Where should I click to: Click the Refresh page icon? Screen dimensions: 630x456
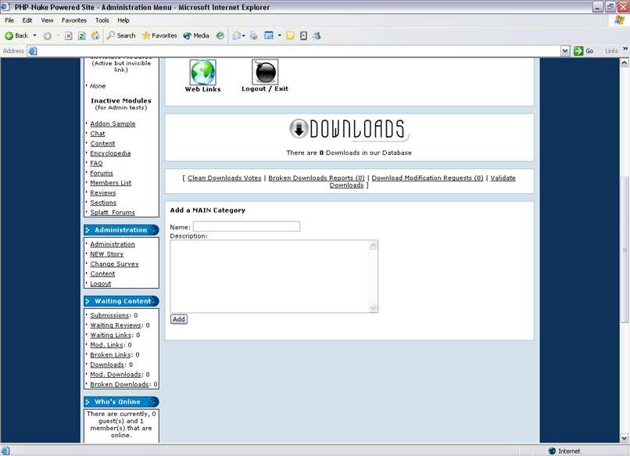tap(82, 35)
